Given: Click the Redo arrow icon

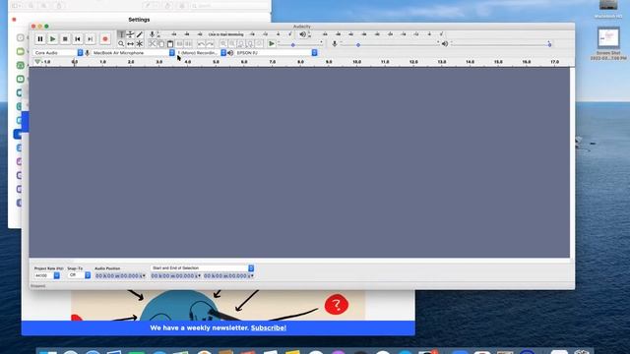Looking at the screenshot, I should [x=210, y=43].
